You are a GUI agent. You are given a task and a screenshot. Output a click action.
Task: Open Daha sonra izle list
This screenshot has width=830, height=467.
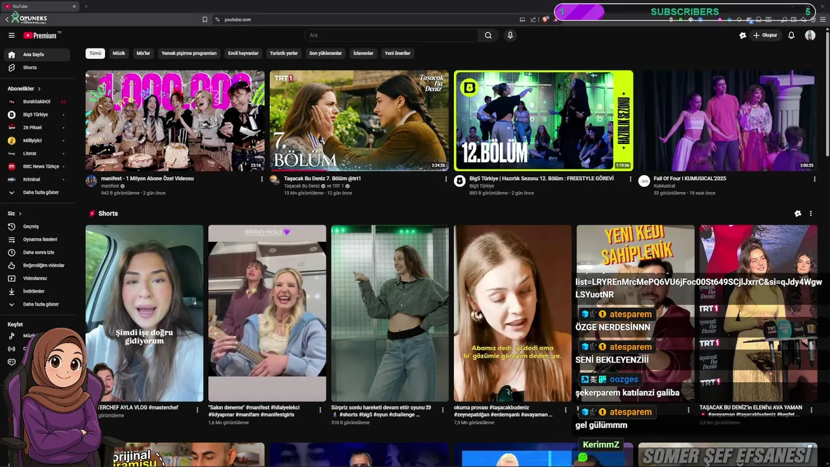click(36, 252)
